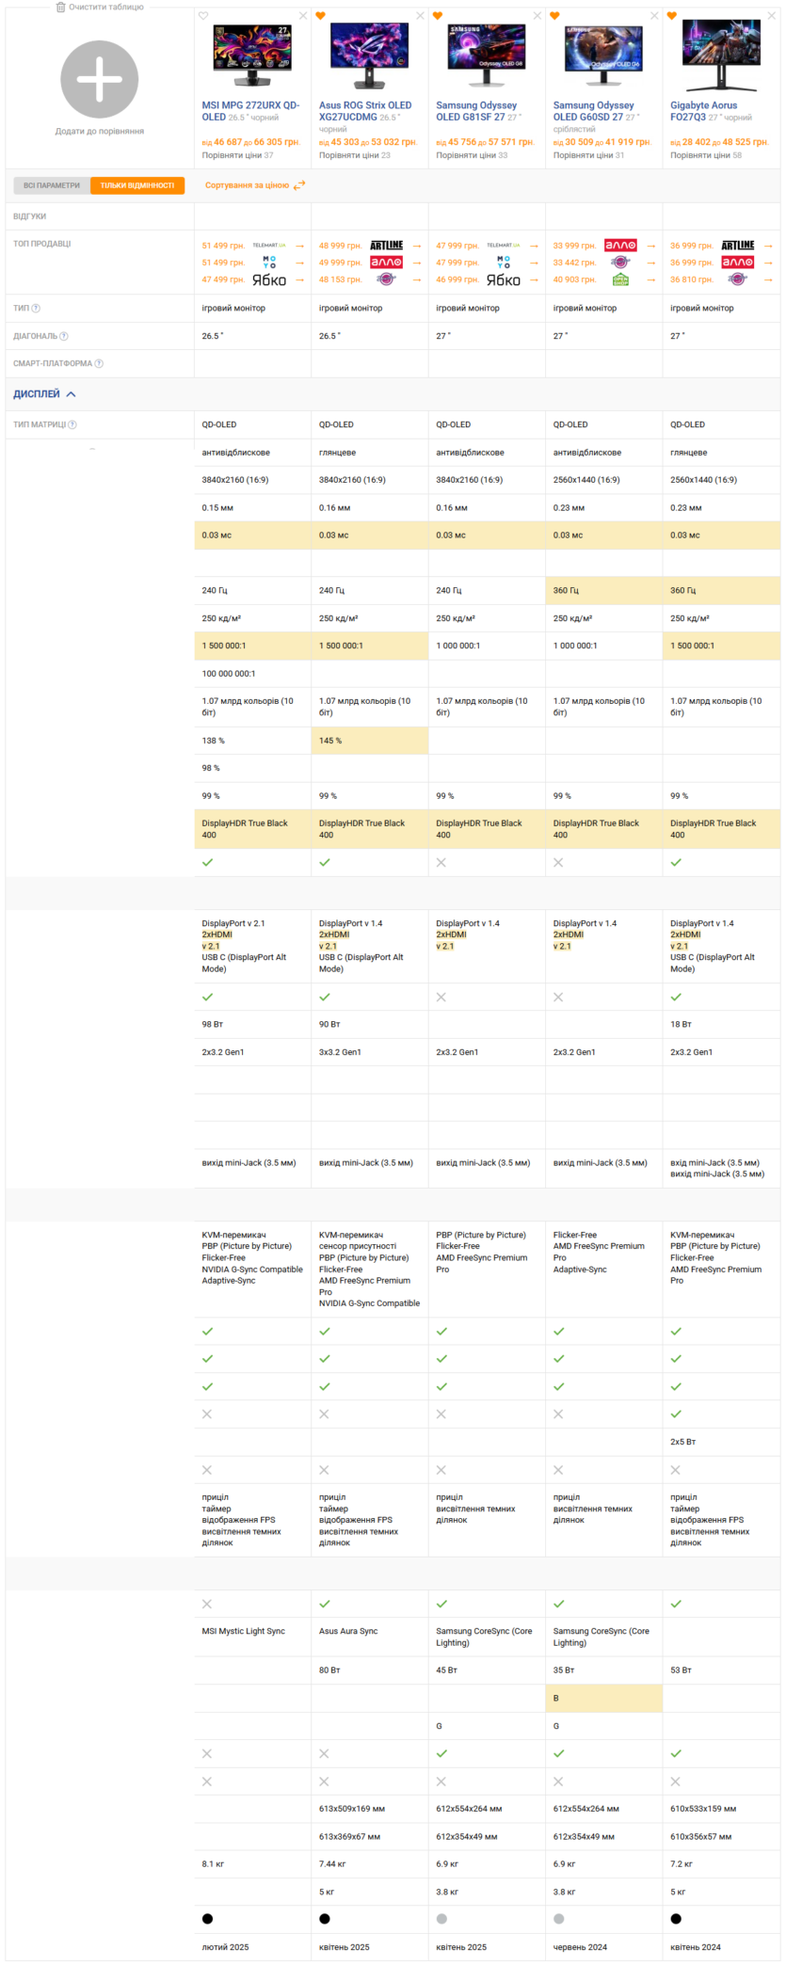Click the help icon next to ТИП МАТРИЦІ
Screen dimensions: 786x1965
72,424
